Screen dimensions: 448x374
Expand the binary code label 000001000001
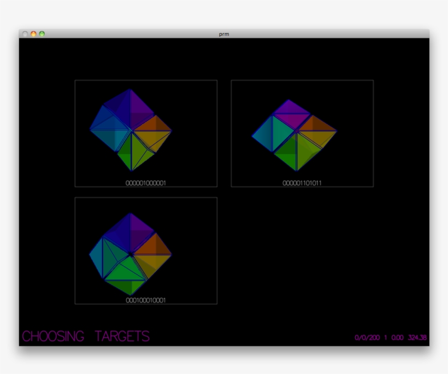tap(145, 183)
